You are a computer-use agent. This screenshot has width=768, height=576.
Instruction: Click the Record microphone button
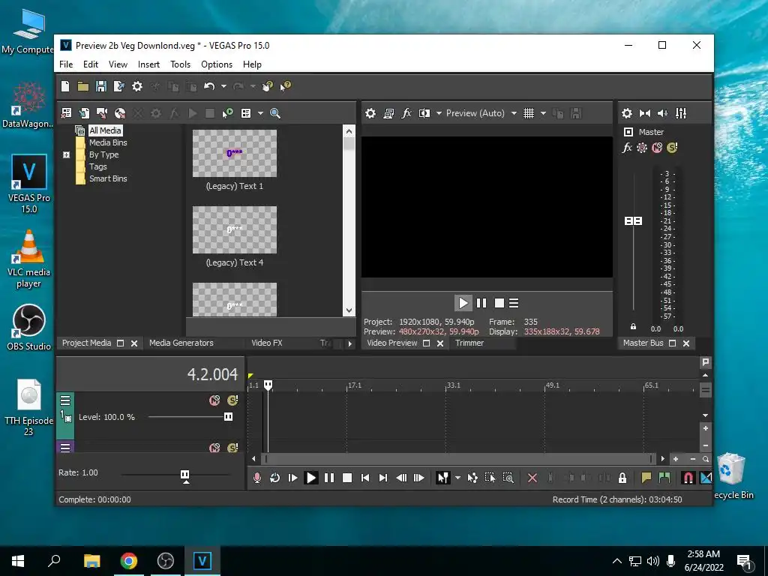(x=257, y=478)
